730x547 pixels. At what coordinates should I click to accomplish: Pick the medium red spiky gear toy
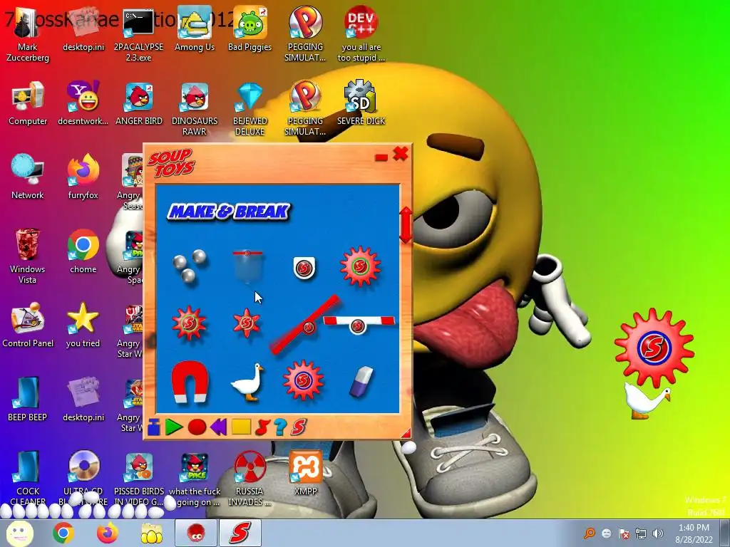pyautogui.click(x=189, y=323)
